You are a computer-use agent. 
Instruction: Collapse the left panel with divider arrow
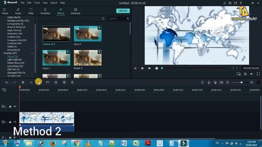[37, 47]
